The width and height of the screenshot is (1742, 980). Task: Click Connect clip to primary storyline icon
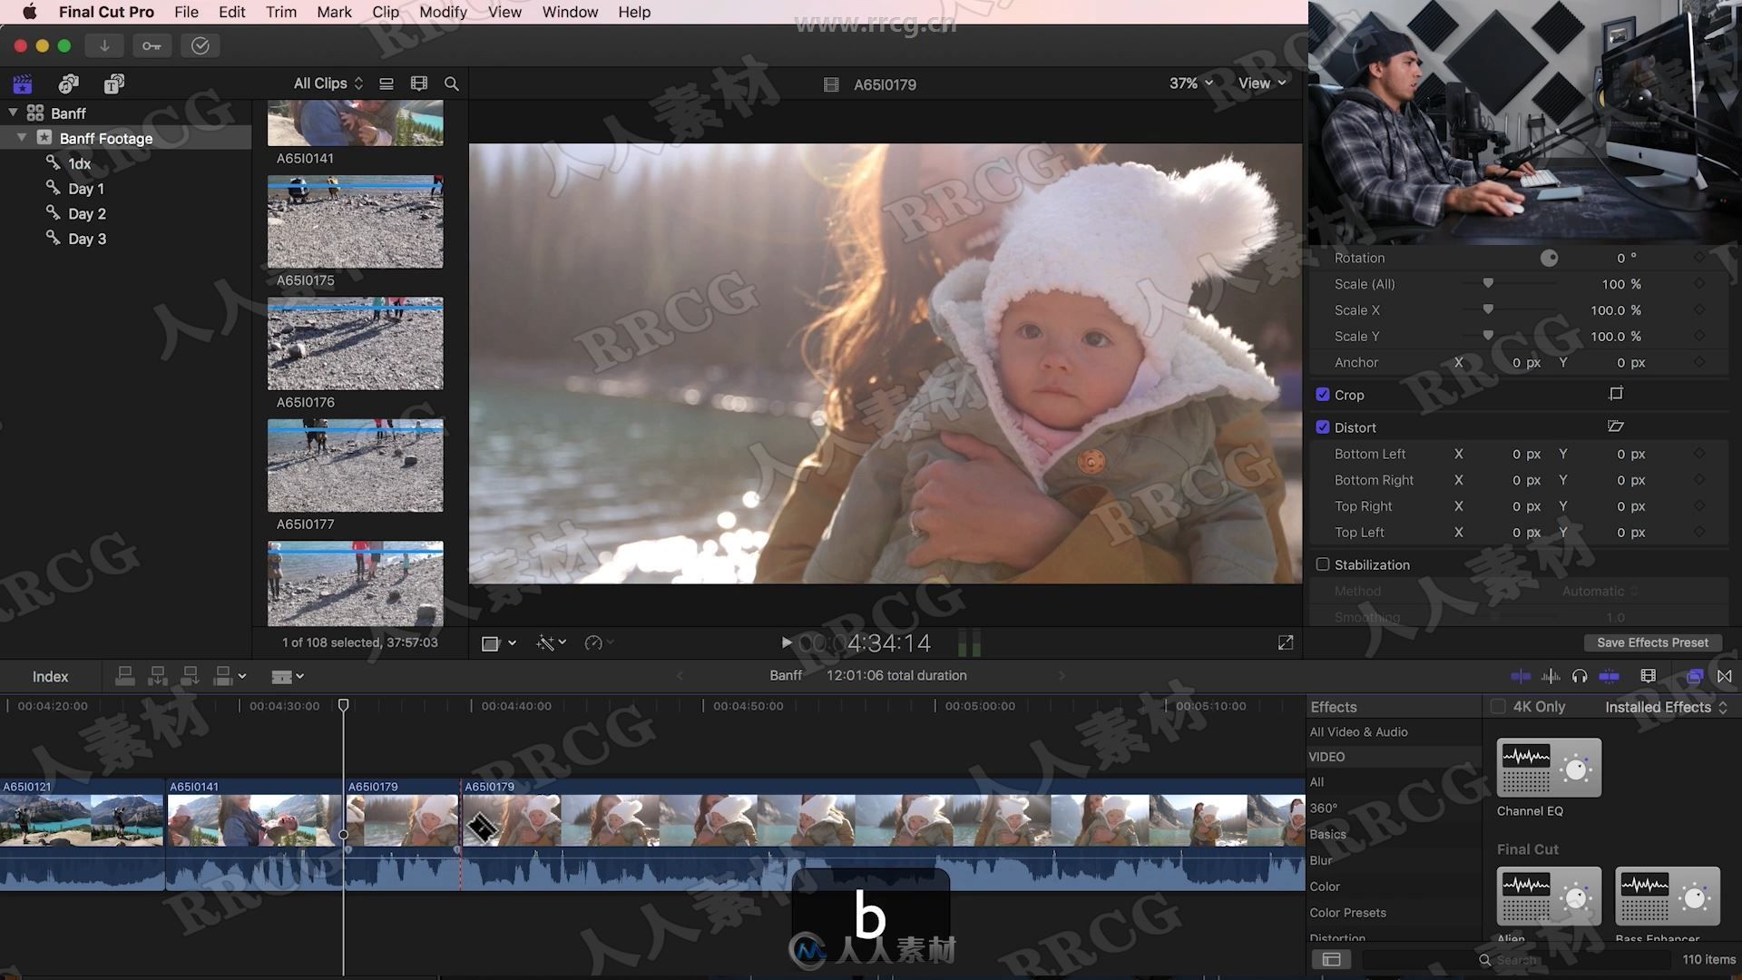click(125, 676)
